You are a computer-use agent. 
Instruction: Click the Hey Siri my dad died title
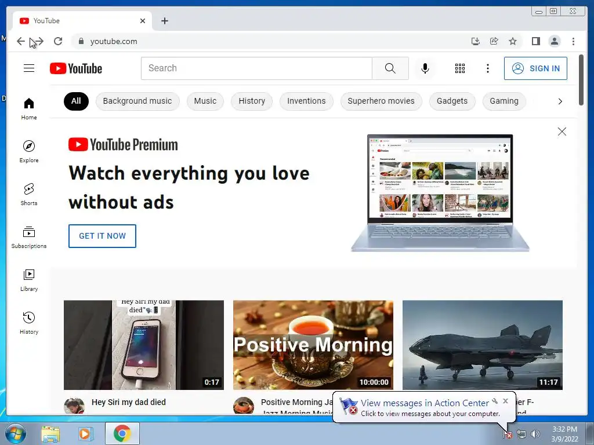(x=129, y=402)
